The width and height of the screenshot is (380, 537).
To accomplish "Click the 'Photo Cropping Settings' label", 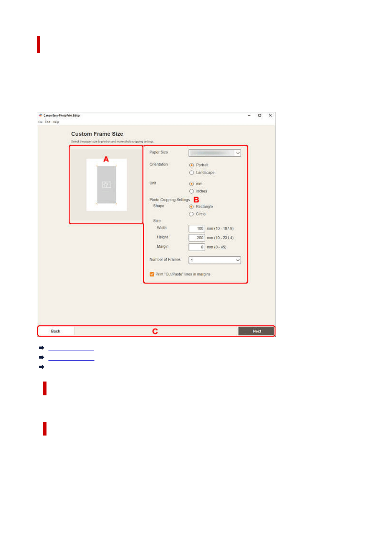I will click(x=170, y=200).
